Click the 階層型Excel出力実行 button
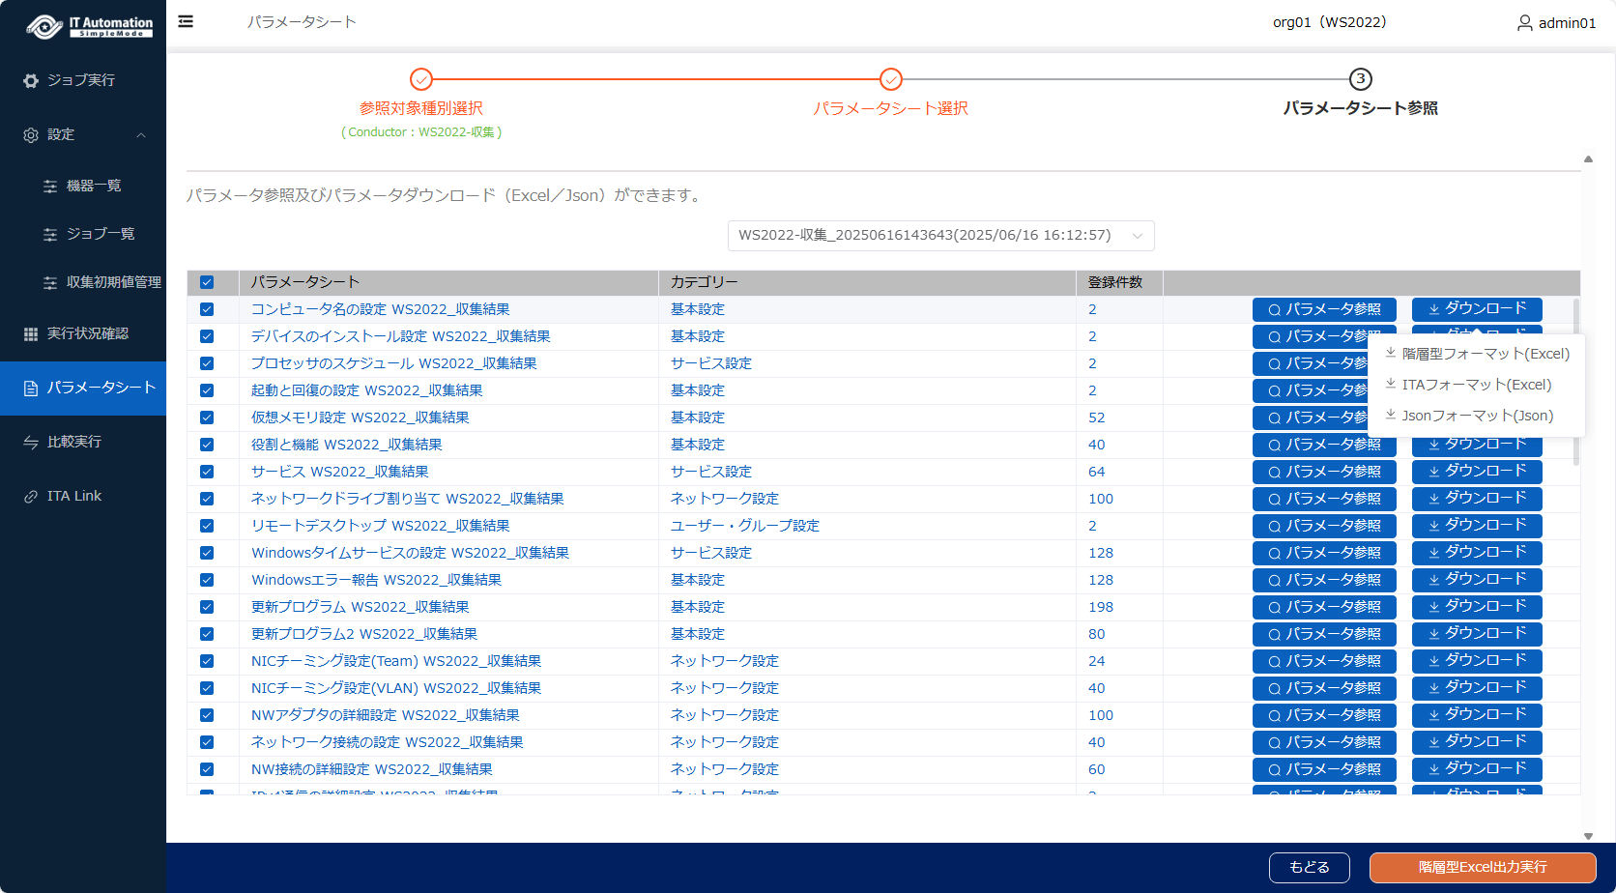Viewport: 1616px width, 893px height. click(x=1482, y=867)
